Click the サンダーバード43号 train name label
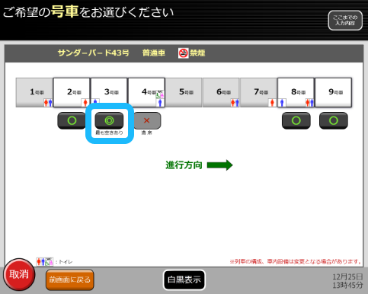Viewport: 368px width, 294px height. pos(94,53)
